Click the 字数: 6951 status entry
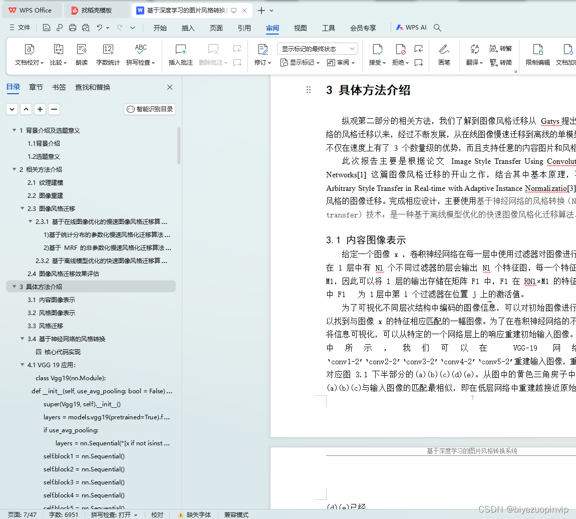This screenshot has height=519, width=576. point(64,514)
